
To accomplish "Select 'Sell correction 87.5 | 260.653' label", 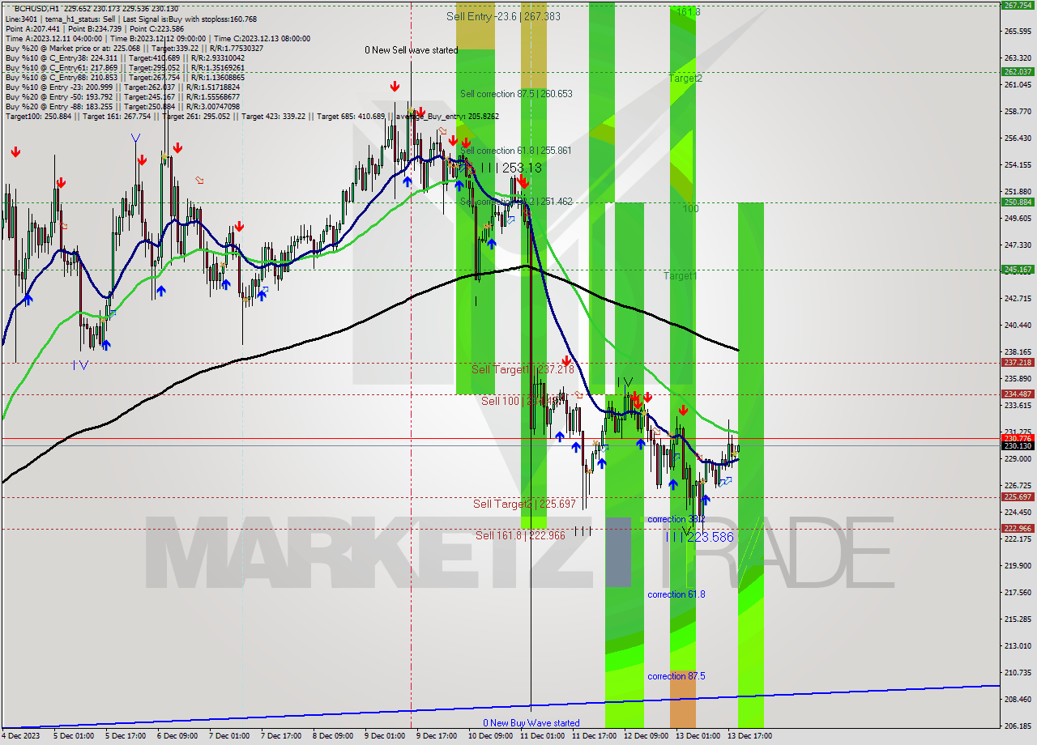I will coord(516,94).
